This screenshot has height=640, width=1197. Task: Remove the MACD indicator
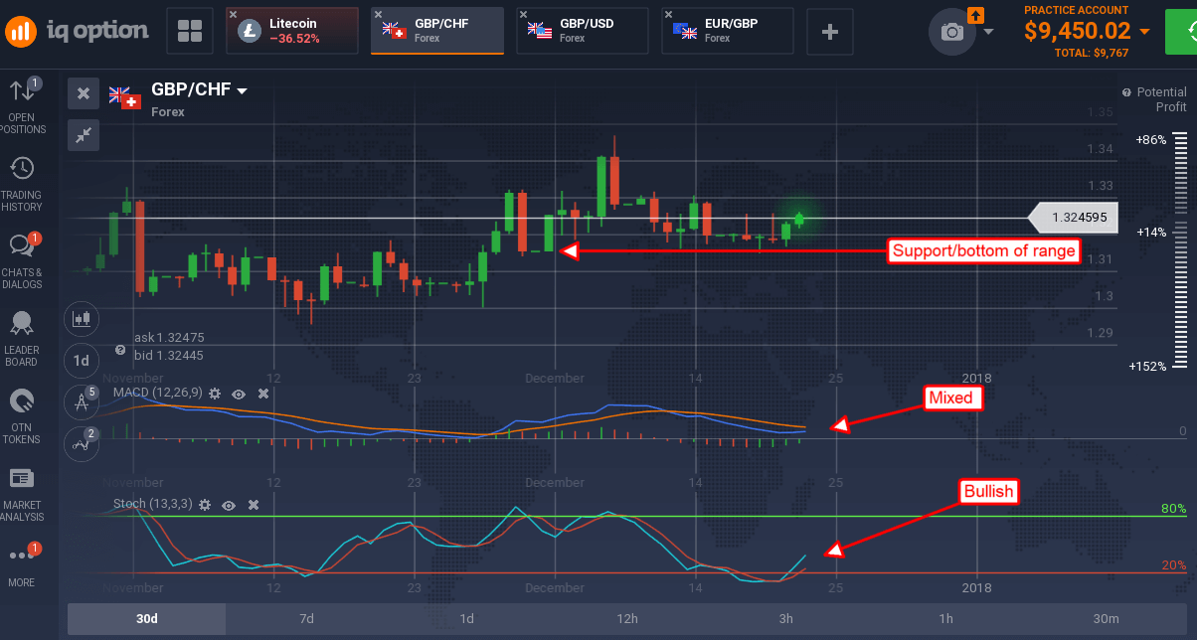coord(263,394)
